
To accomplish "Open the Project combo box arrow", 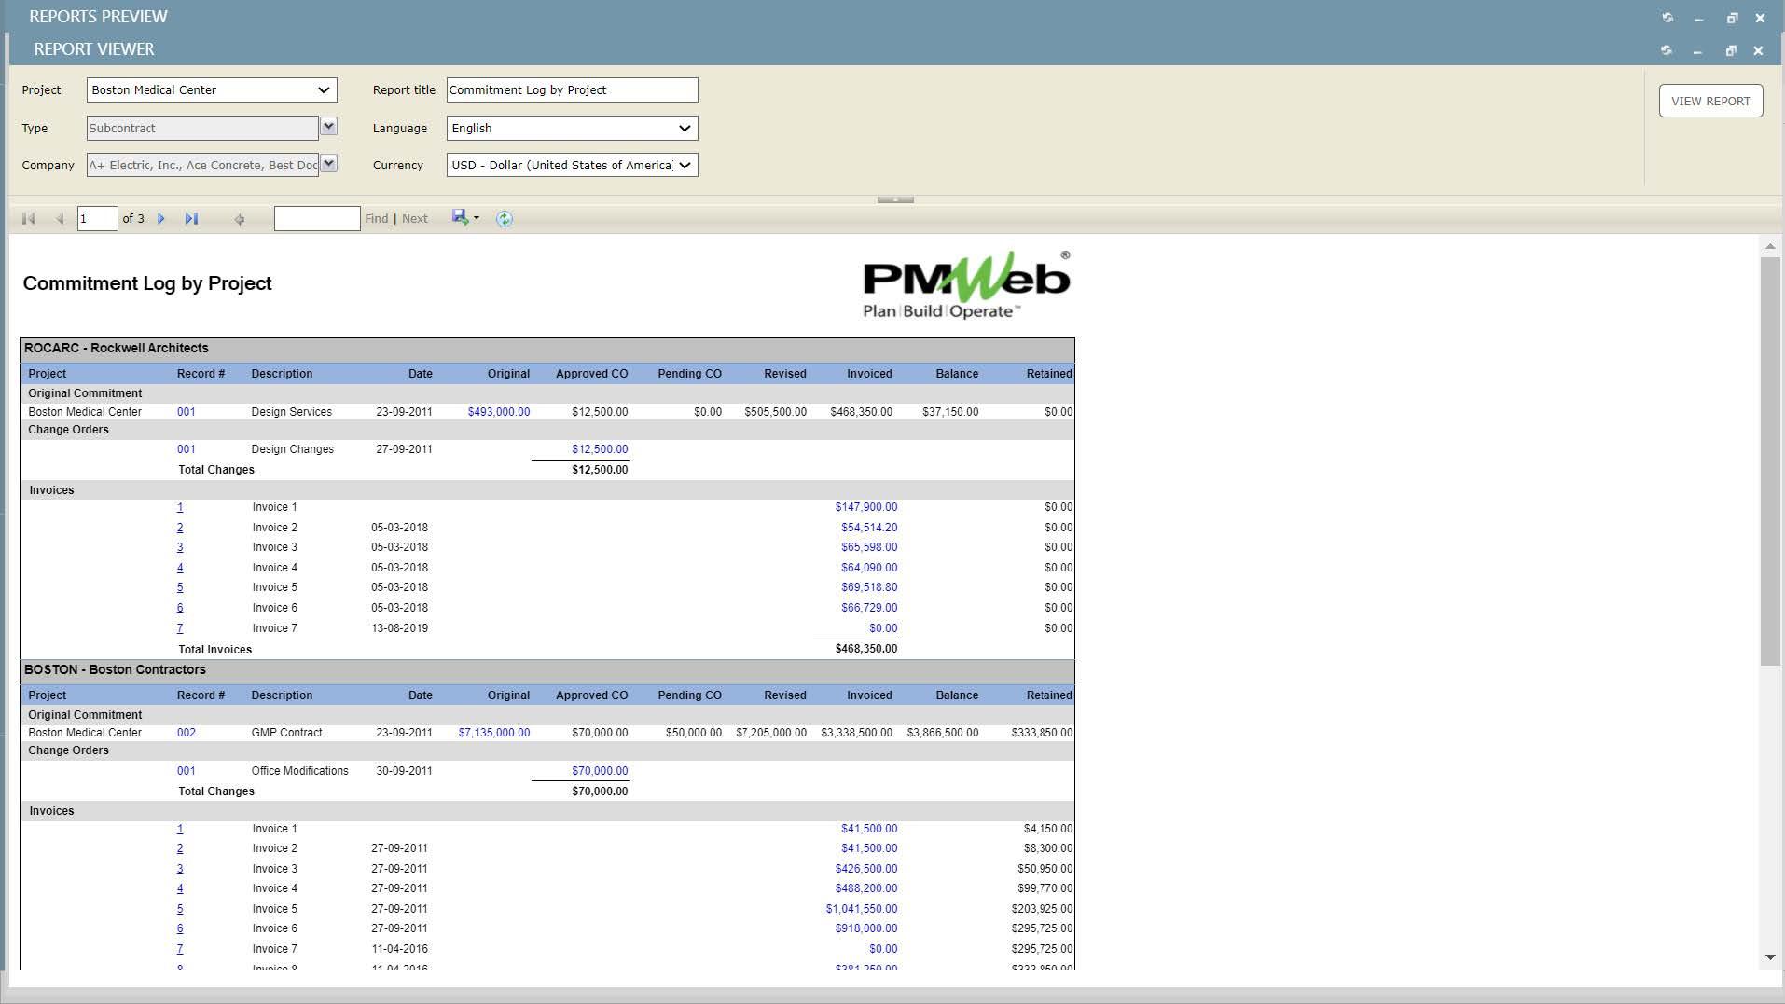I will (x=324, y=89).
